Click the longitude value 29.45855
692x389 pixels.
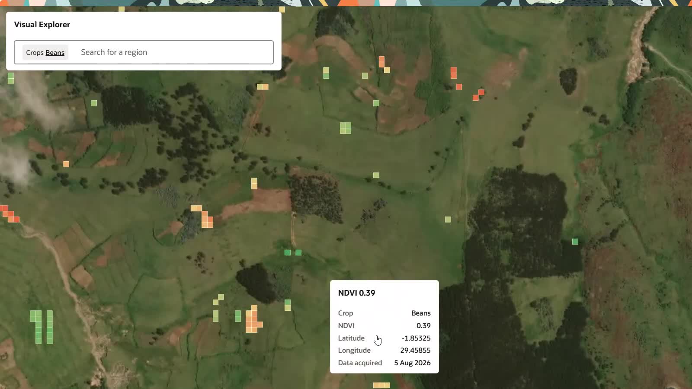point(415,350)
